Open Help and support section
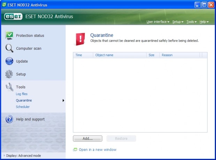The image size is (216, 160). coord(30,119)
